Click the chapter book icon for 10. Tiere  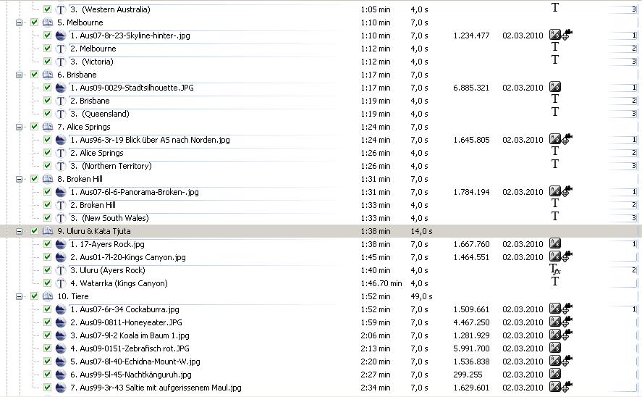pos(47,296)
